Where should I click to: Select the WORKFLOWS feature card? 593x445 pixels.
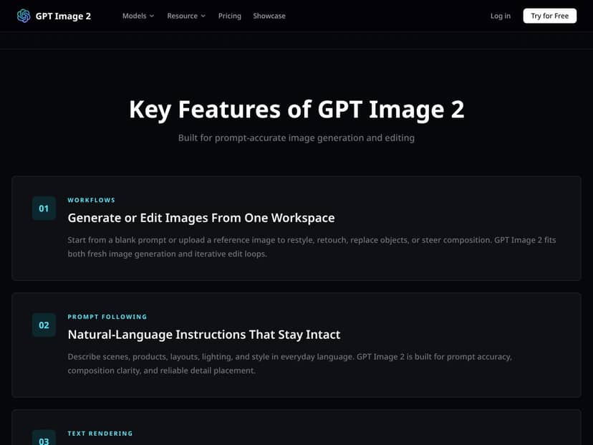pyautogui.click(x=296, y=228)
